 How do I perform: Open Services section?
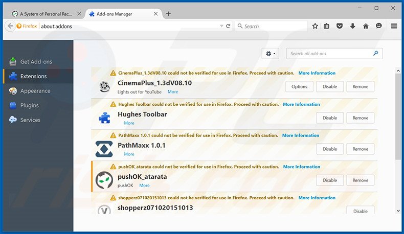pos(38,120)
